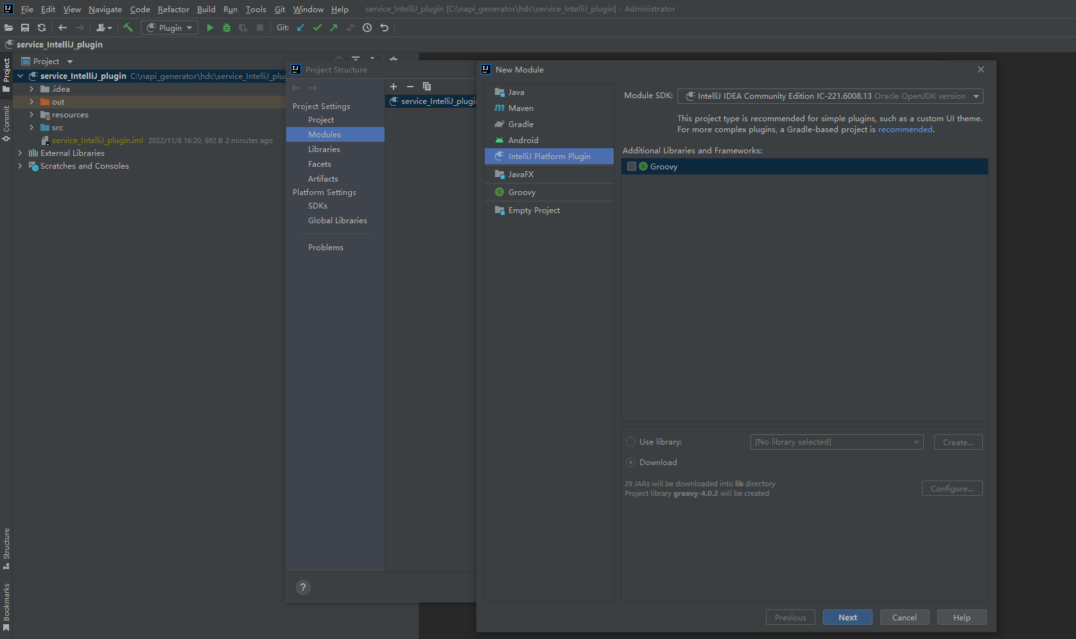Open the Git menu
Screen dimensions: 1076x639
tap(280, 9)
